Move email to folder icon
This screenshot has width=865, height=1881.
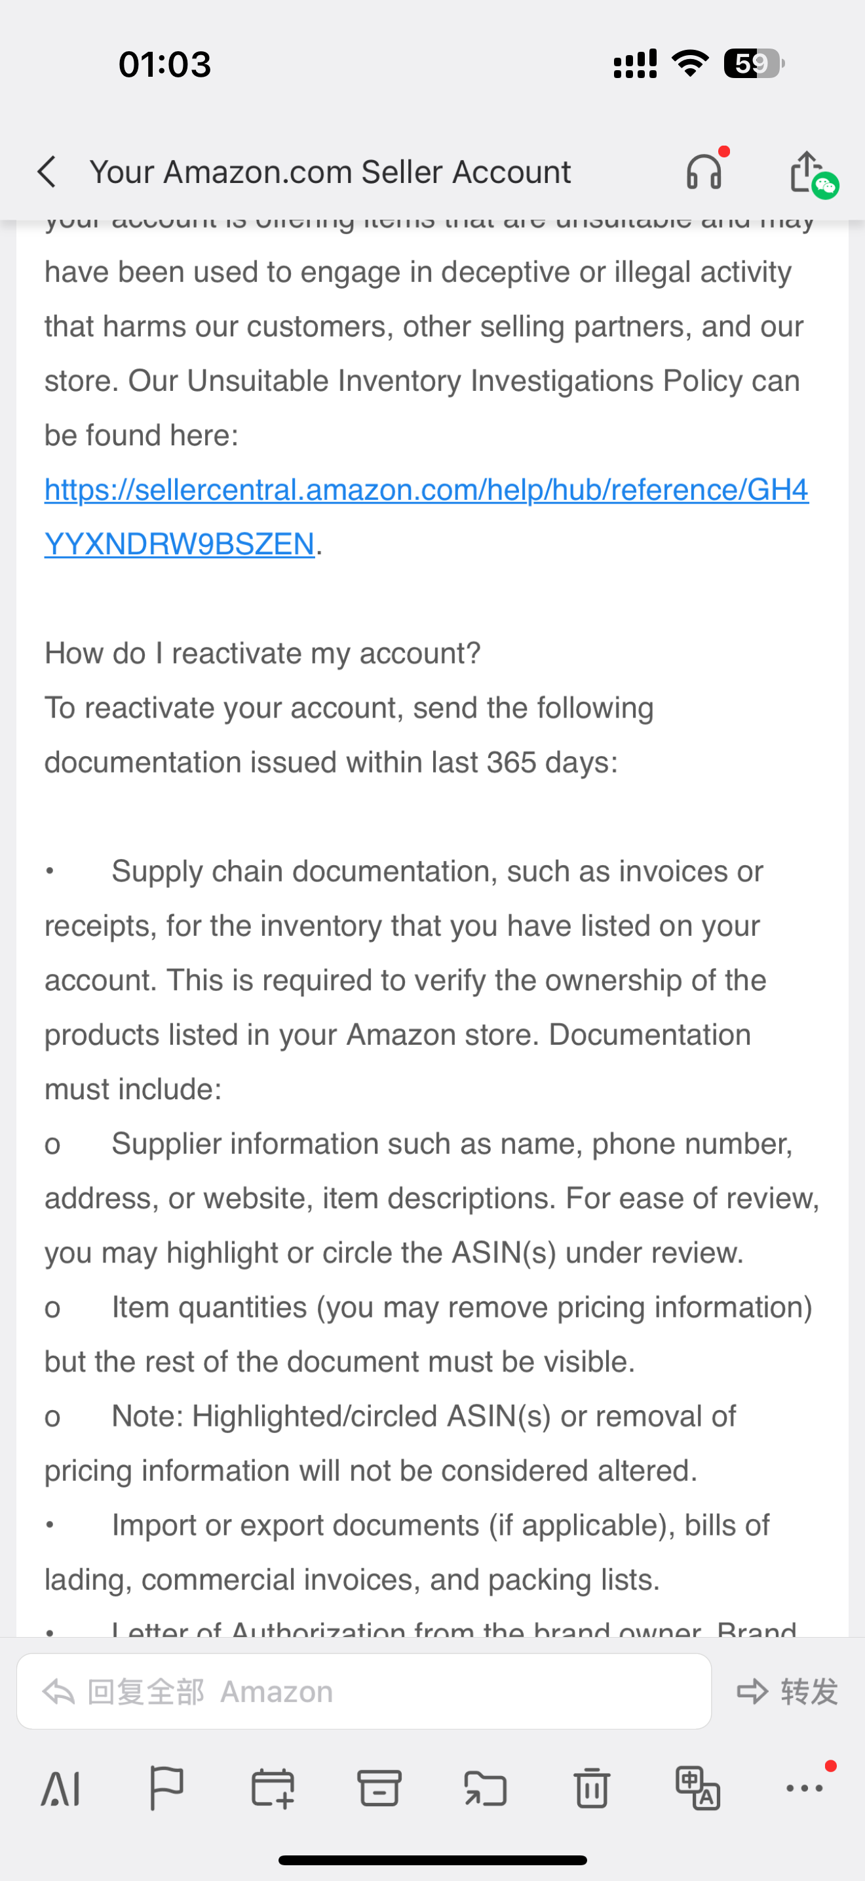pyautogui.click(x=485, y=1789)
